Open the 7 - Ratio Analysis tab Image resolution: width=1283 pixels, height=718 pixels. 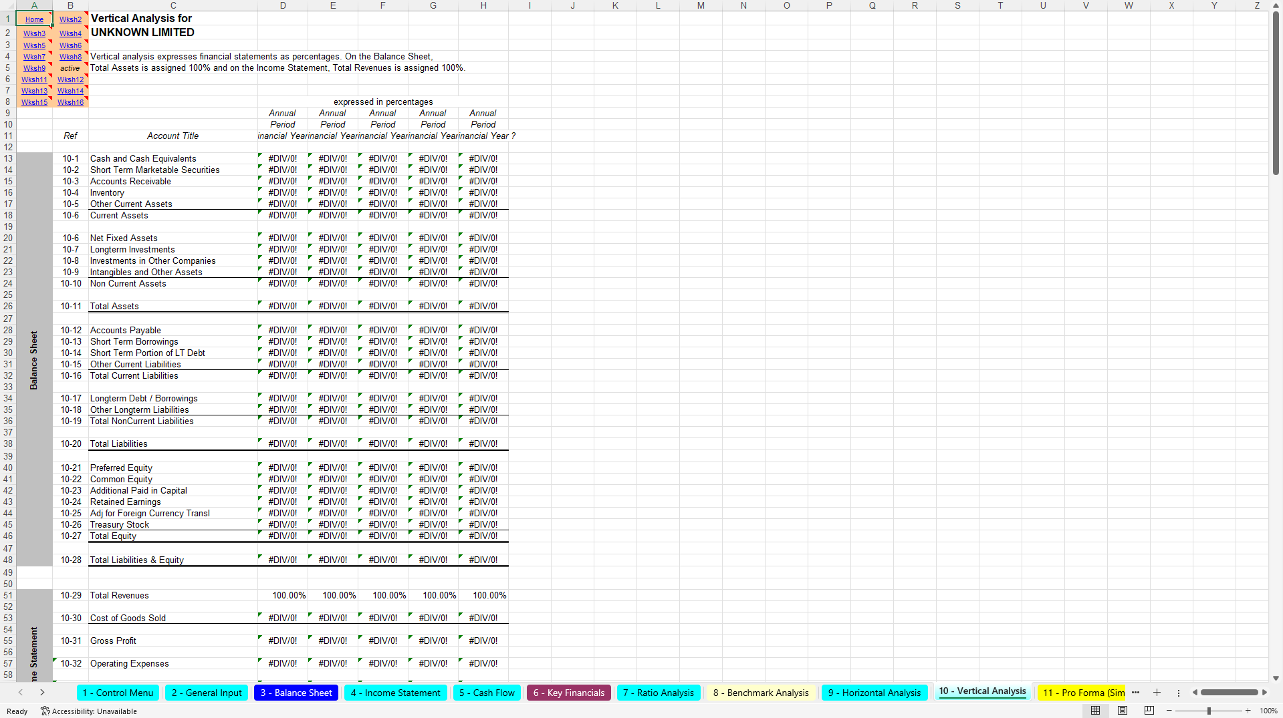point(659,693)
